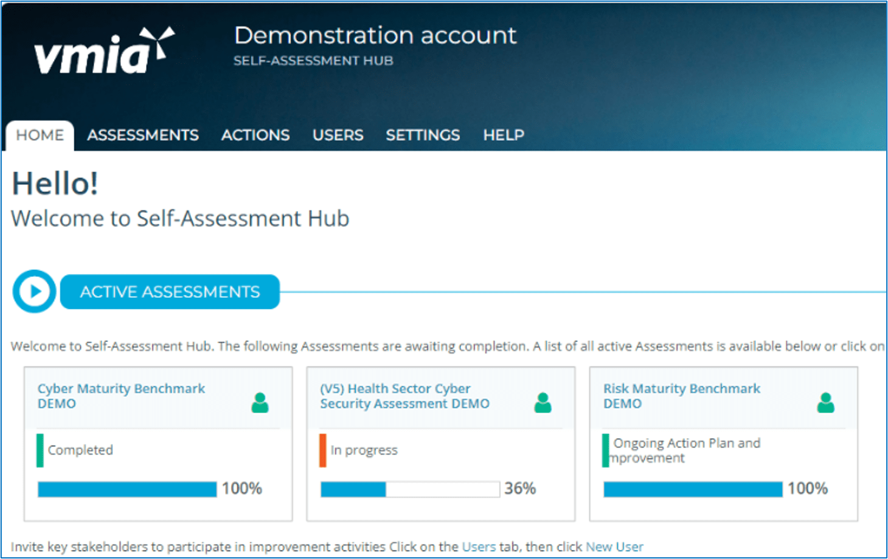Click orange In progress status indicator

coord(323,450)
